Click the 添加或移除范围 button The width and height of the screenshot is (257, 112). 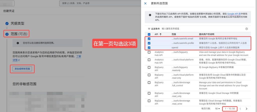pos(22,69)
